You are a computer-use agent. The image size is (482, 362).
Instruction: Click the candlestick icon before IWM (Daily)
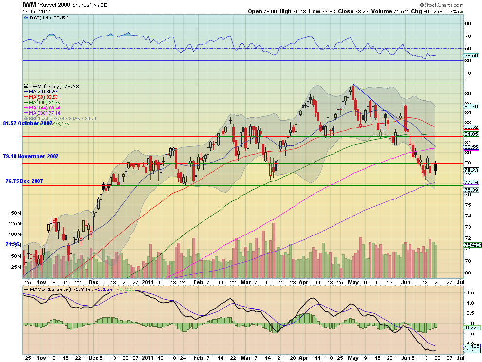pos(26,86)
